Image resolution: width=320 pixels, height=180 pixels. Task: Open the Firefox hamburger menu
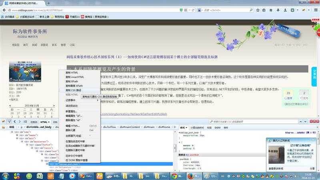(x=316, y=10)
